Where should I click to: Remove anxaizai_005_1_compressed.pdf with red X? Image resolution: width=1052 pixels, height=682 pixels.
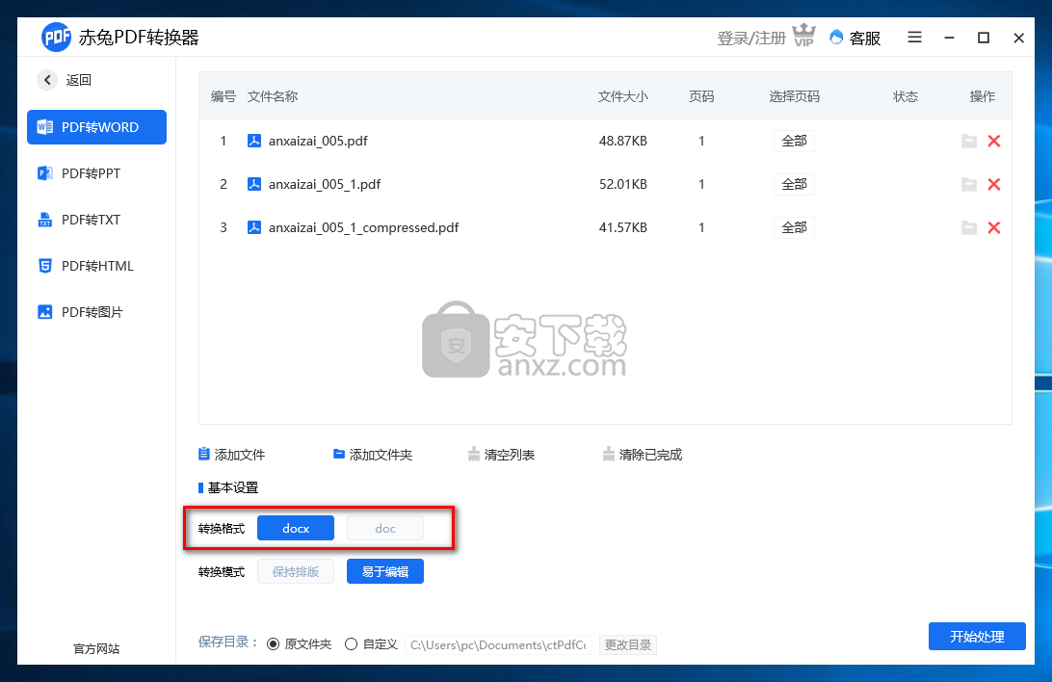pyautogui.click(x=994, y=227)
